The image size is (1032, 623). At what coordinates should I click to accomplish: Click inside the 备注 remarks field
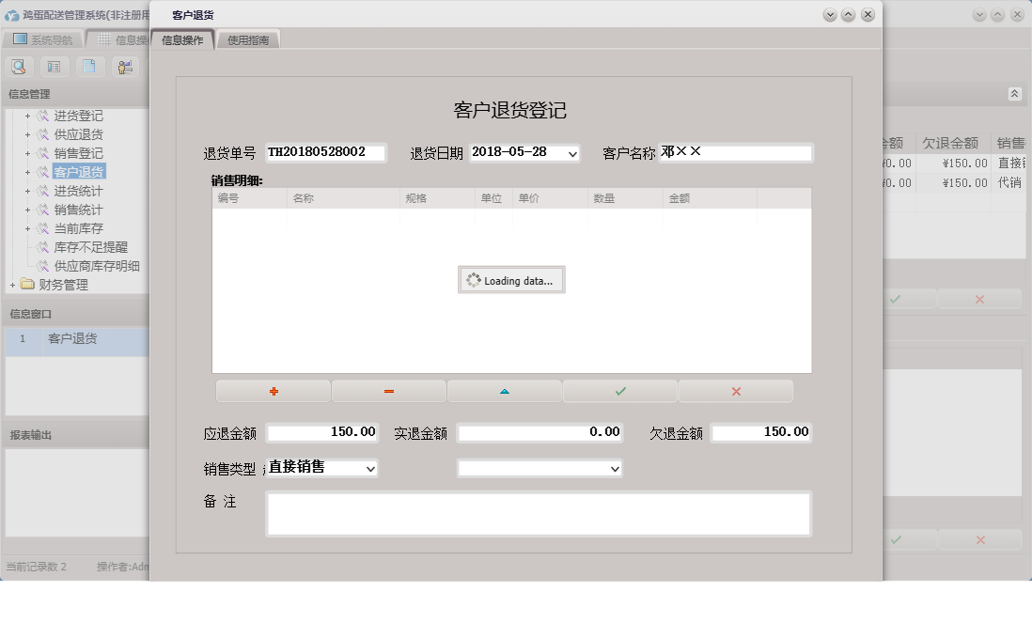[x=539, y=512]
